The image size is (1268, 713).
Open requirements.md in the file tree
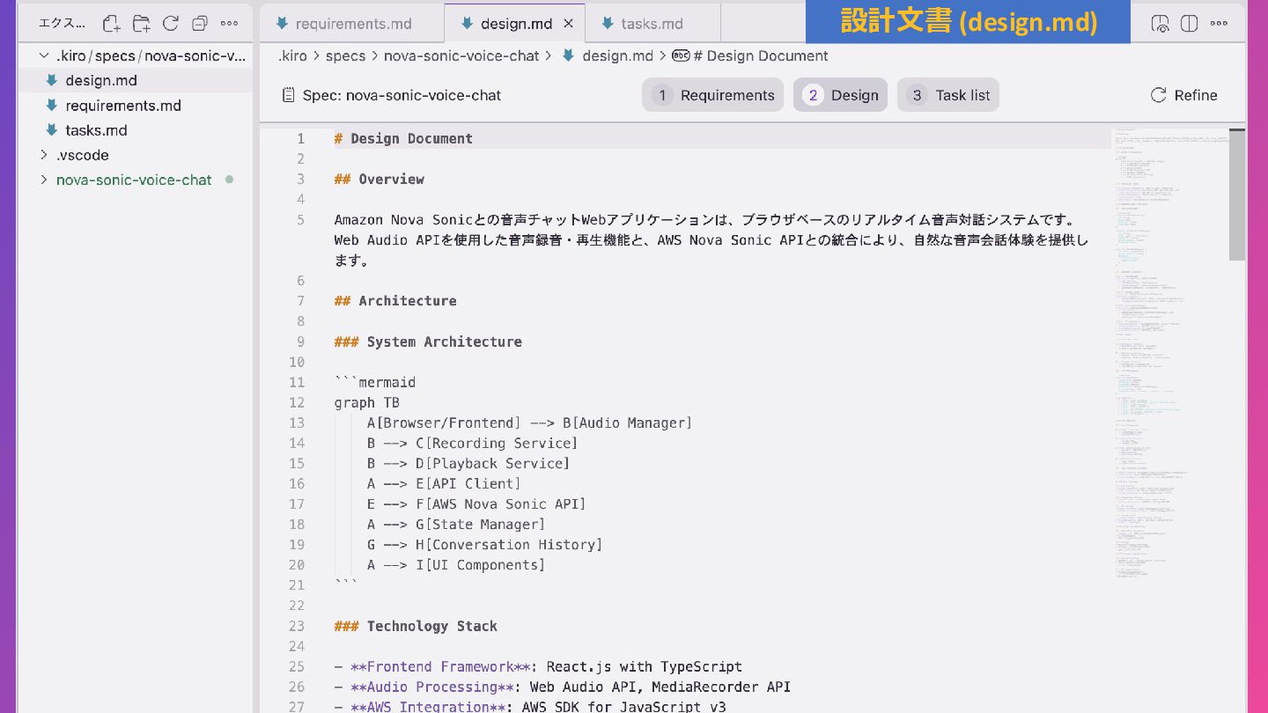tap(136, 105)
